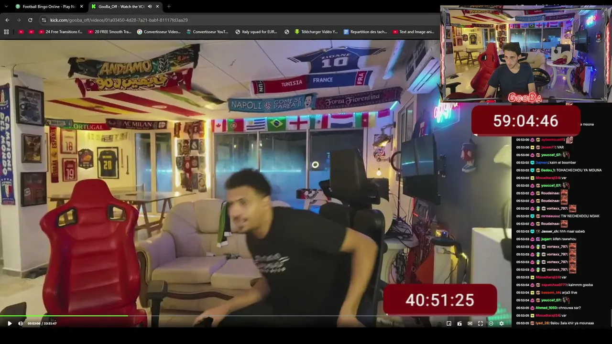The height and width of the screenshot is (344, 612).
Task: Click username zapatchaa0777 in chat
Action: (554, 285)
